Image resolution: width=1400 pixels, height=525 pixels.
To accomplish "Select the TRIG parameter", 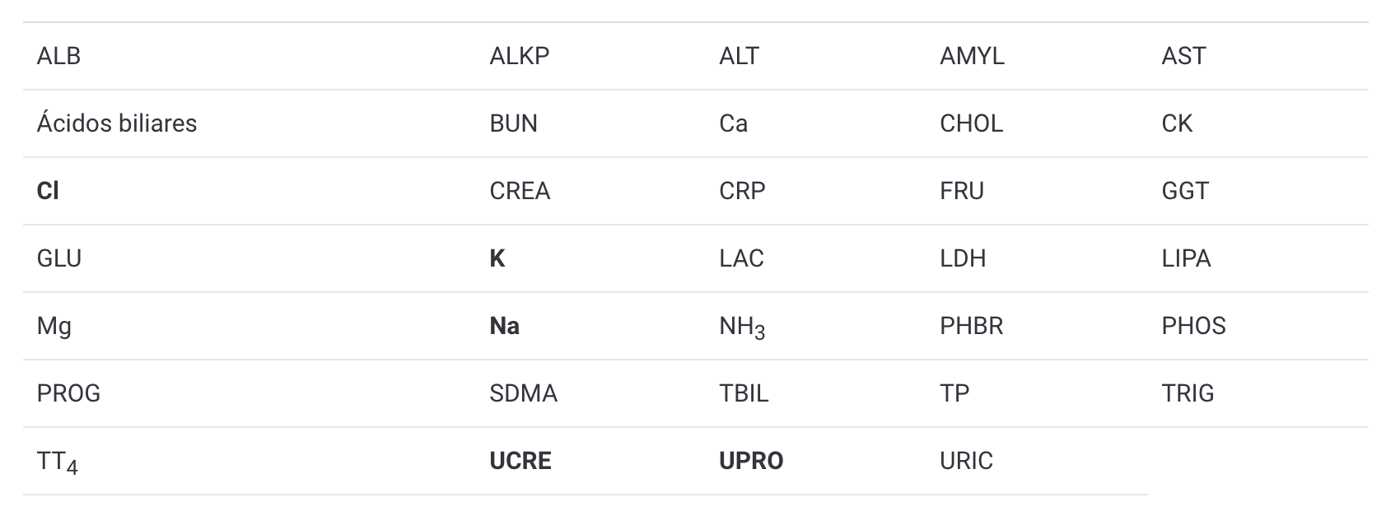I will (1188, 393).
